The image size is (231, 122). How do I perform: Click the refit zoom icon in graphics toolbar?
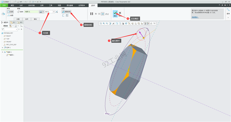click(101, 23)
